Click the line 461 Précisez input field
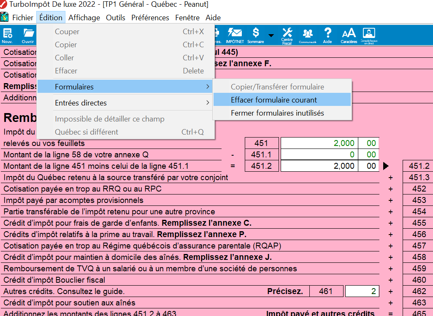Screen dimensions: 433x316 [362, 291]
